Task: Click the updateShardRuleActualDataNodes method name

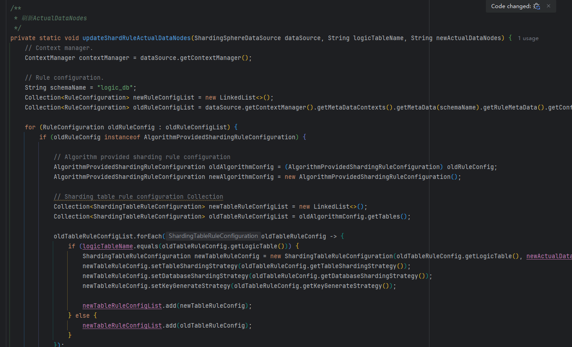Action: point(137,38)
